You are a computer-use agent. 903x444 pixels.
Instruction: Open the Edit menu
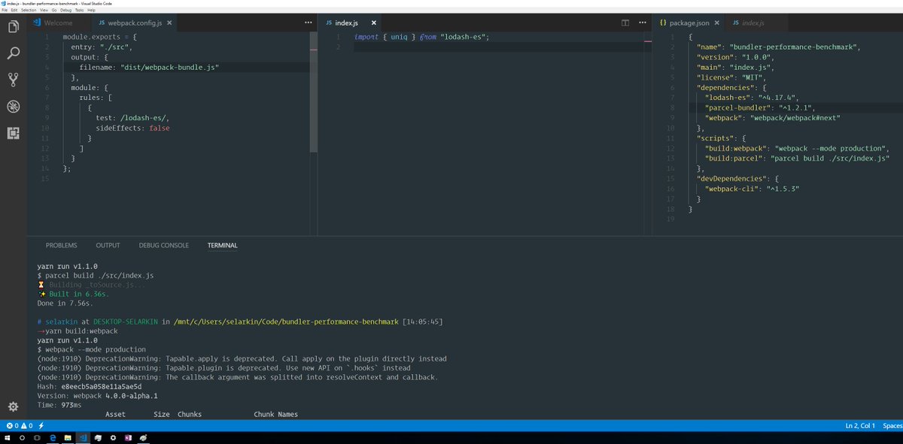14,11
